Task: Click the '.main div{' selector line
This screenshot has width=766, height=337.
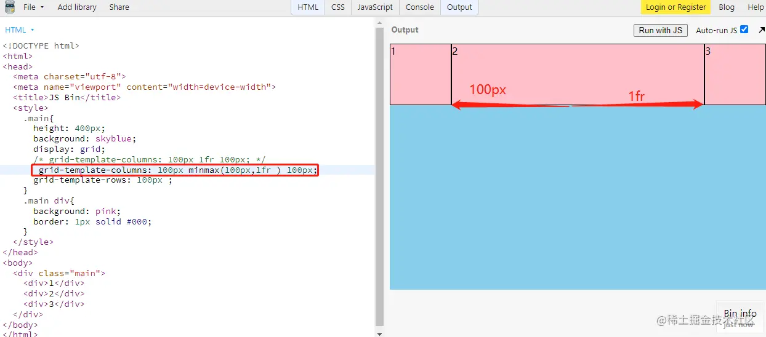Action: click(49, 200)
